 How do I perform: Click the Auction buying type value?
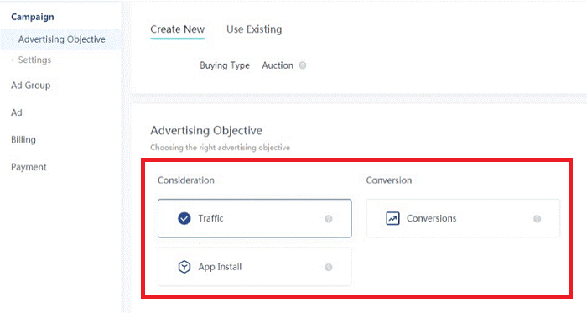pyautogui.click(x=278, y=65)
